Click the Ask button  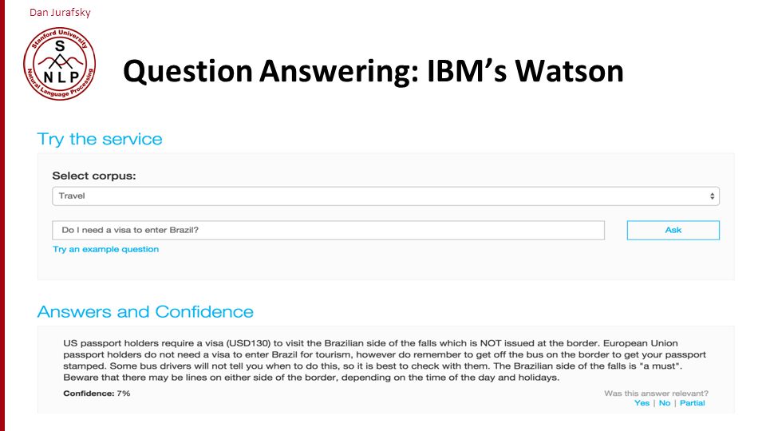pyautogui.click(x=673, y=230)
